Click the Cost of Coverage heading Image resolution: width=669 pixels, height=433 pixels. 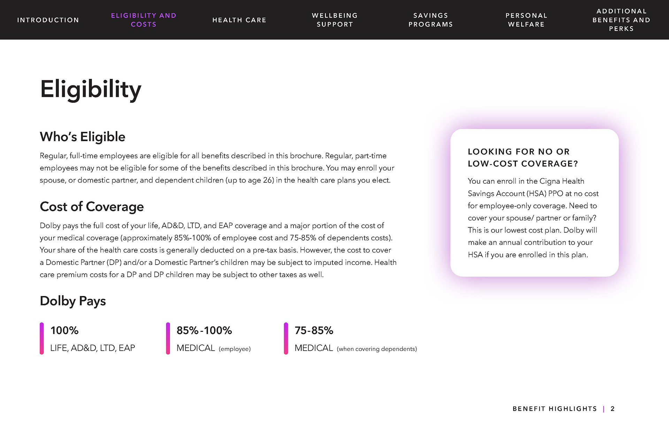click(92, 206)
